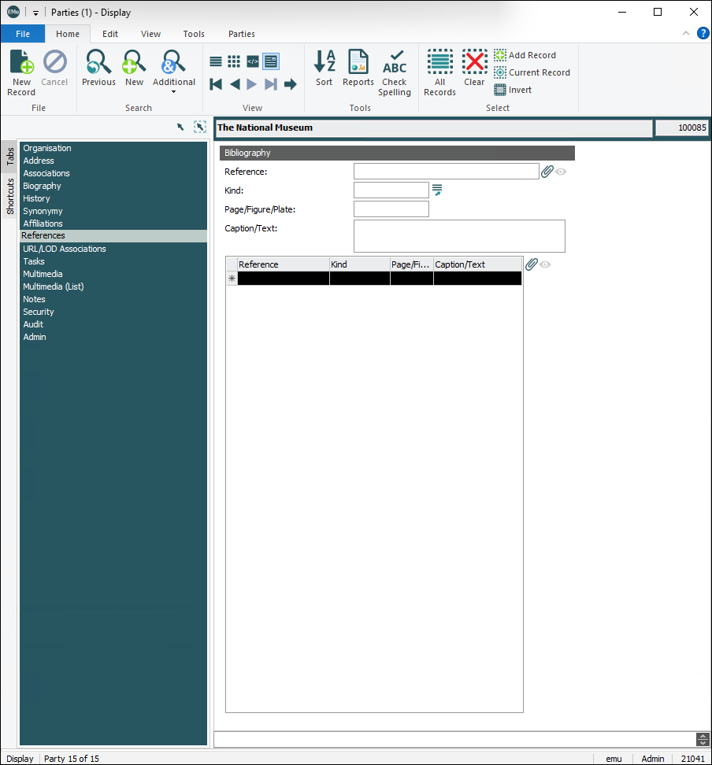Screen dimensions: 712x765
Task: Open the Edit ribbon tab
Action: (110, 34)
